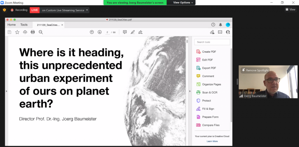This screenshot has width=299, height=147.
Task: Go to previous page with up arrow
Action: (x=92, y=32)
